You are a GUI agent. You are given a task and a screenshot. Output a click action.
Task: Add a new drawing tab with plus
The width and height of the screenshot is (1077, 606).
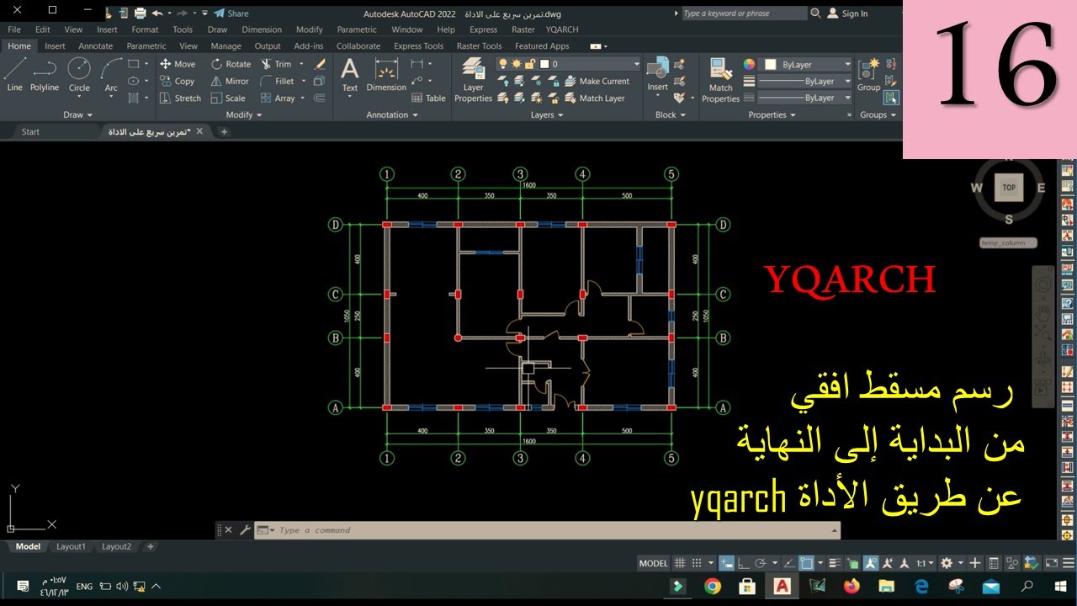pos(224,132)
